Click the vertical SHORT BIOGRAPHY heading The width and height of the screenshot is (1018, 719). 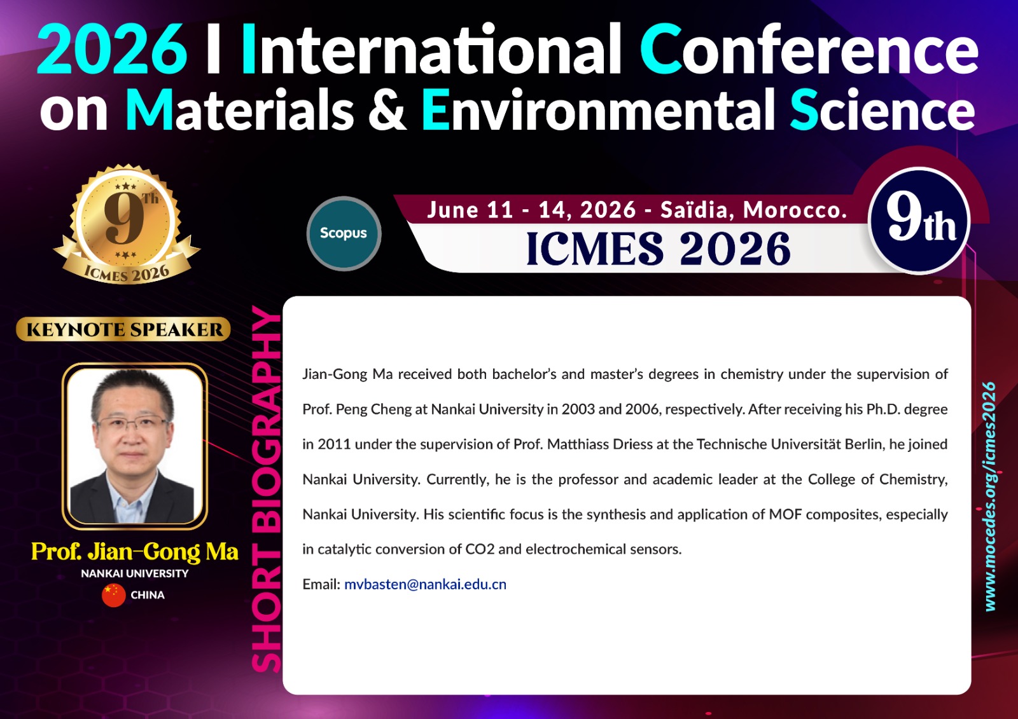267,490
